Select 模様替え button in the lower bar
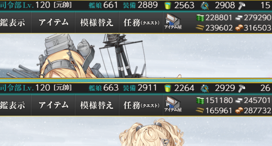 click(x=97, y=105)
